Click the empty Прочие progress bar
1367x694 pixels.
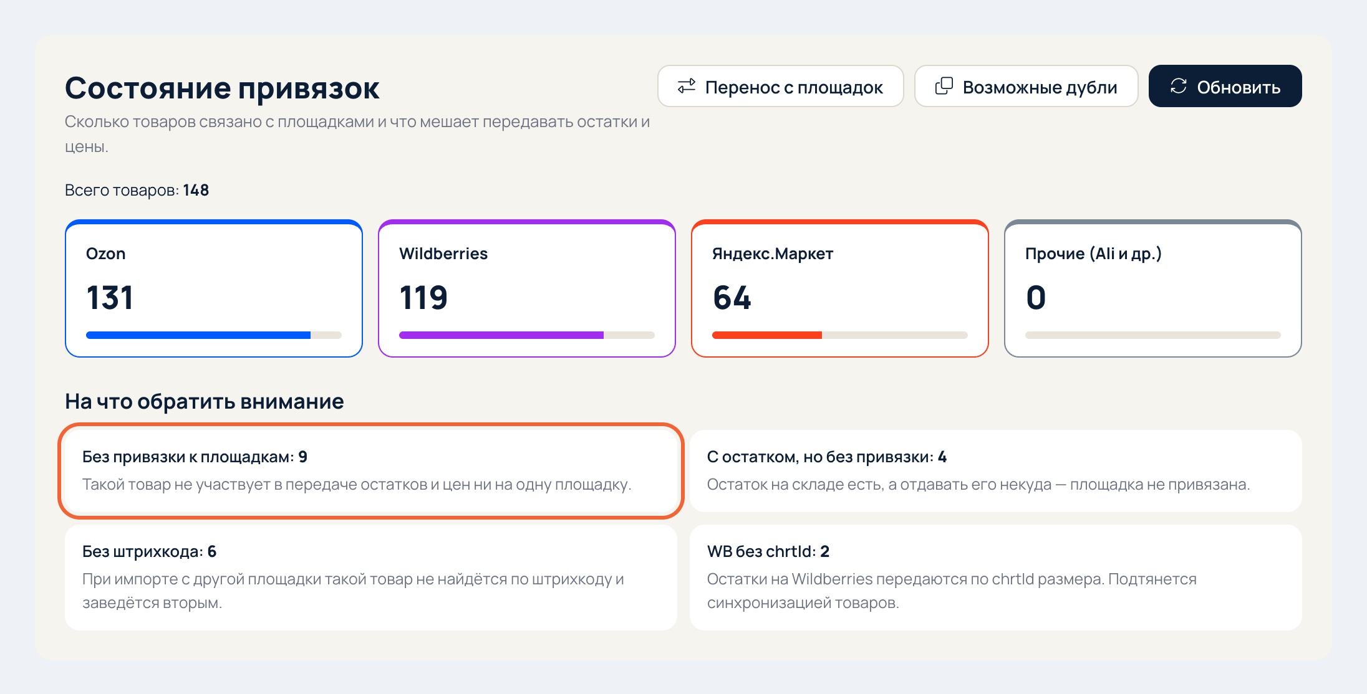[1153, 335]
